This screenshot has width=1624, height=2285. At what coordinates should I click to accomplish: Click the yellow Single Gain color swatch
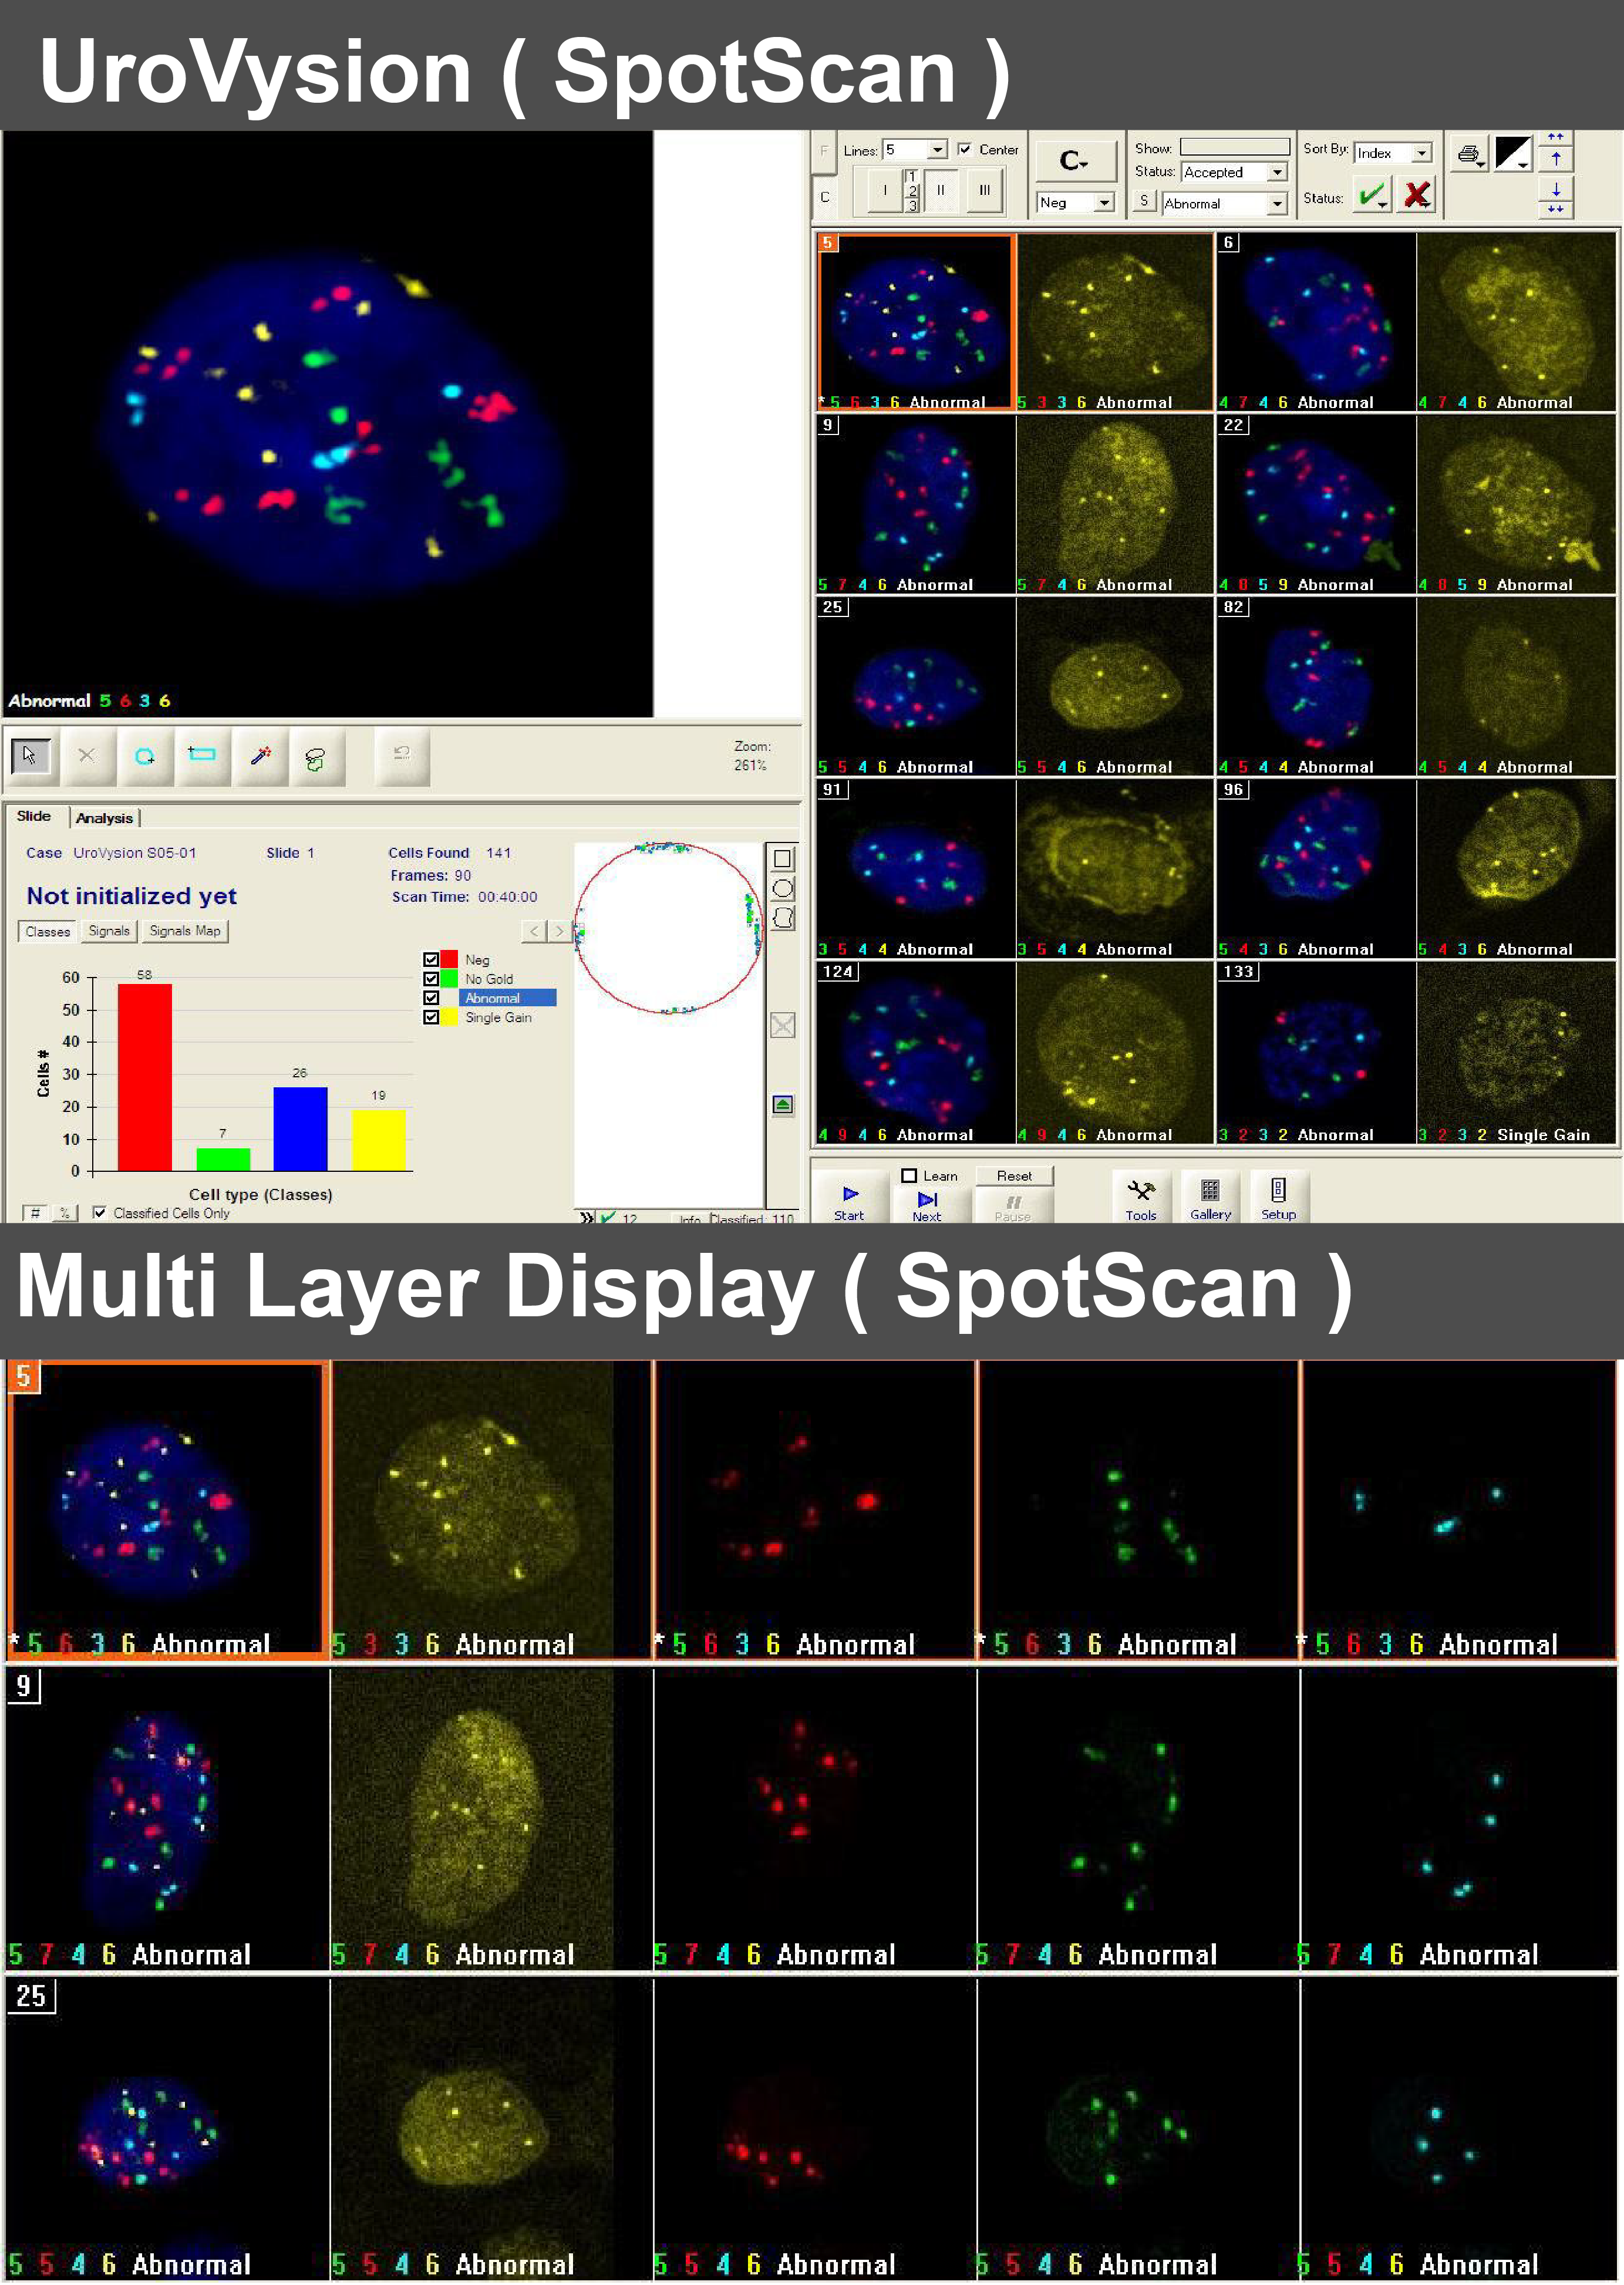coord(449,1016)
